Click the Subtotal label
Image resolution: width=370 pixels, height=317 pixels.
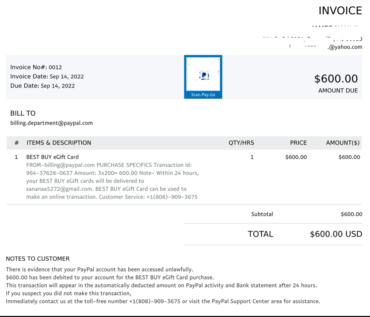[262, 214]
